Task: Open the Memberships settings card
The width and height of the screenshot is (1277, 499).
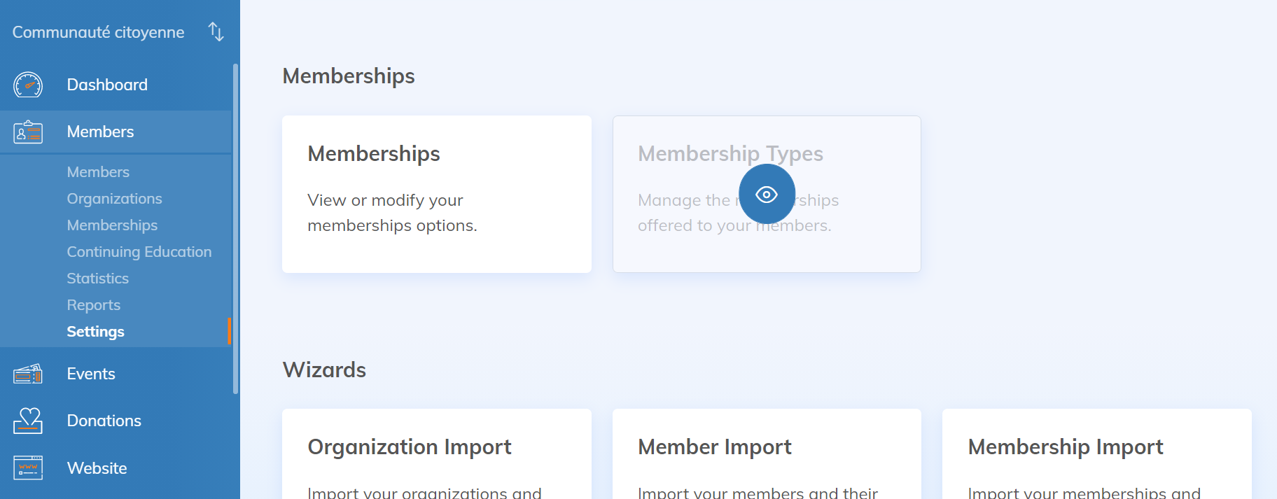Action: 436,194
